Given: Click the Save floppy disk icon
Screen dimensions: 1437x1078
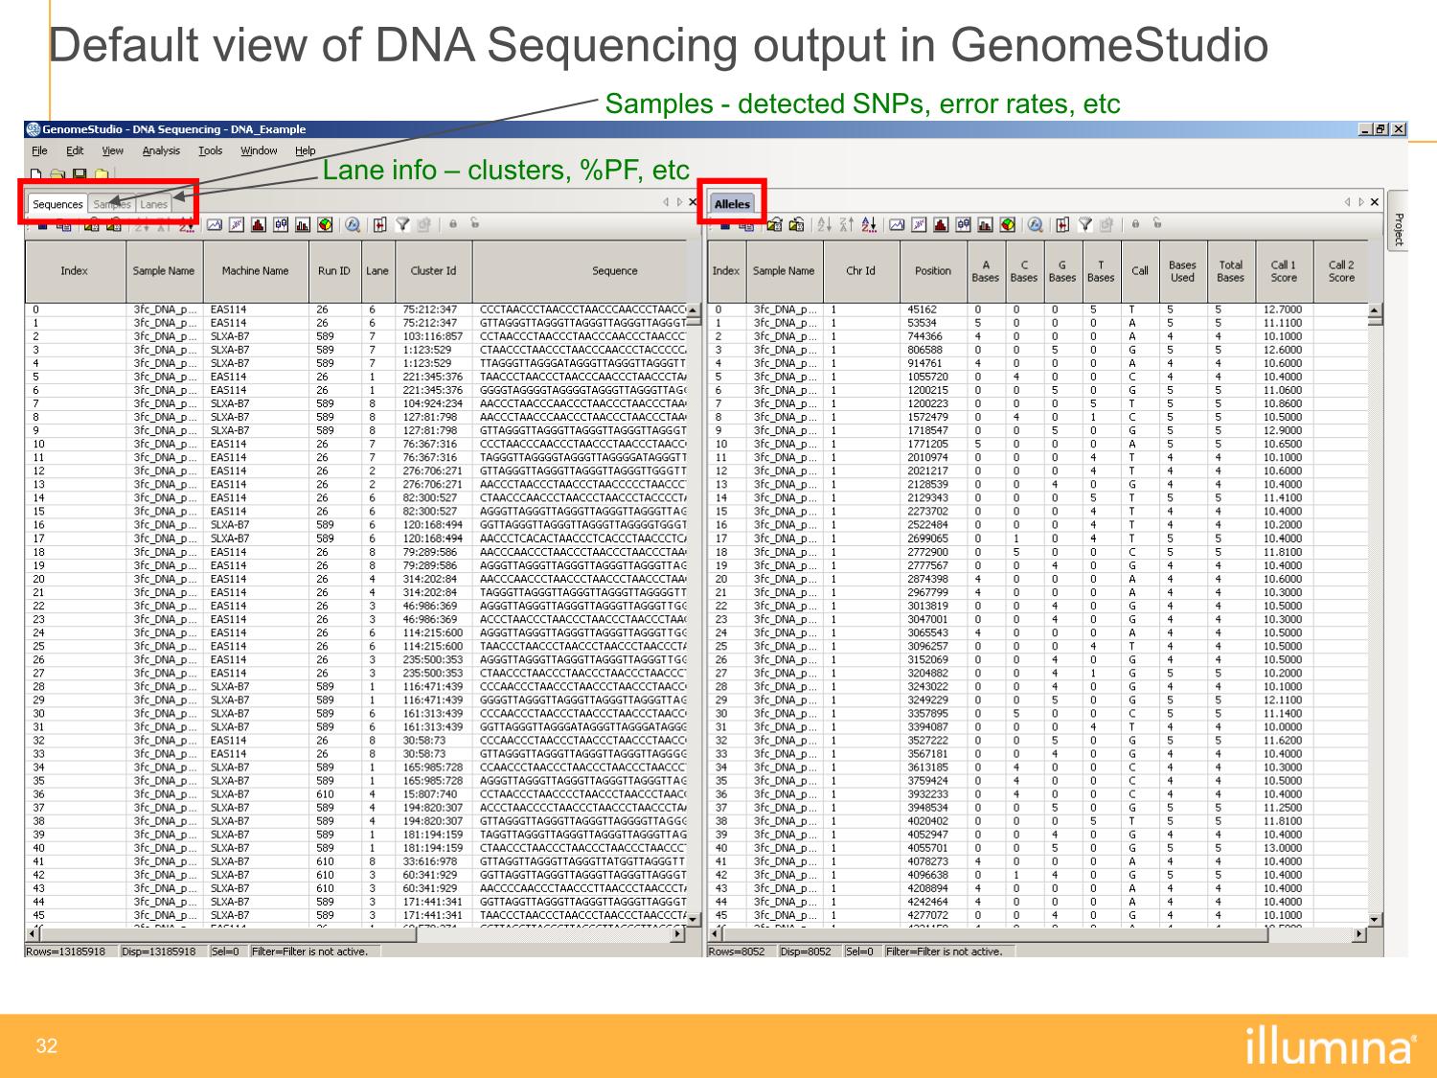Looking at the screenshot, I should [x=79, y=176].
